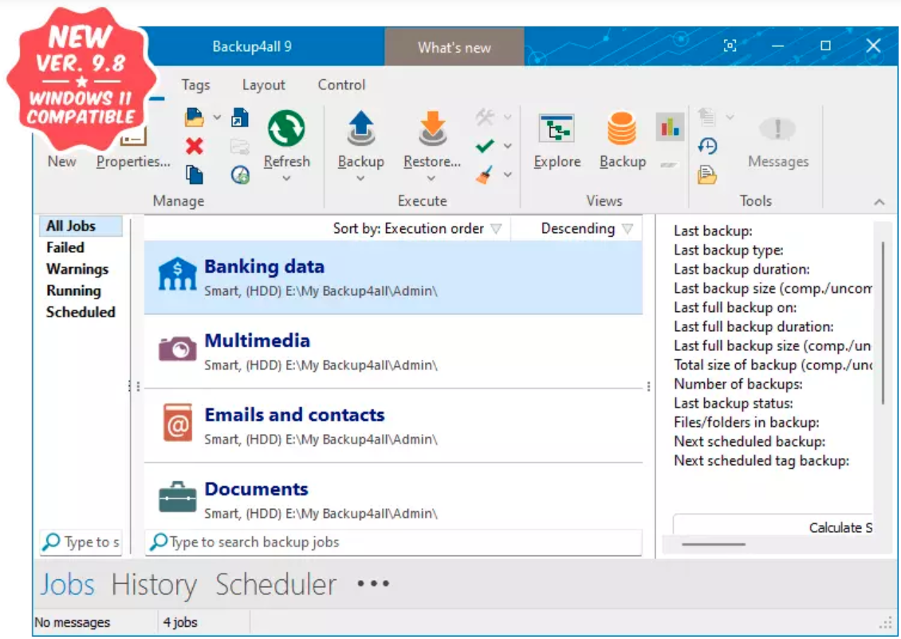Click the Cleanup brush icon
901x639 pixels.
pos(485,174)
